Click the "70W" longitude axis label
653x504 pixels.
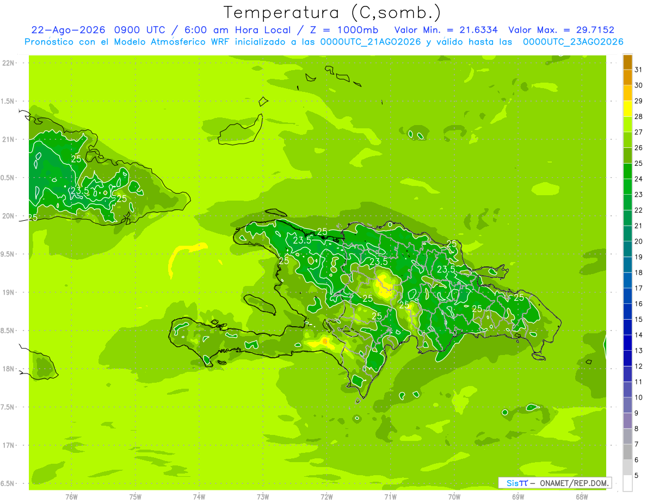pyautogui.click(x=454, y=497)
